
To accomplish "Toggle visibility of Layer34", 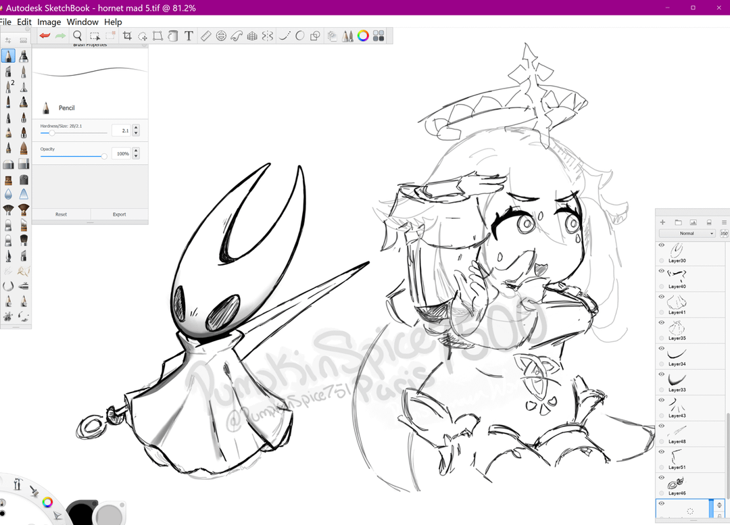I will (x=662, y=349).
